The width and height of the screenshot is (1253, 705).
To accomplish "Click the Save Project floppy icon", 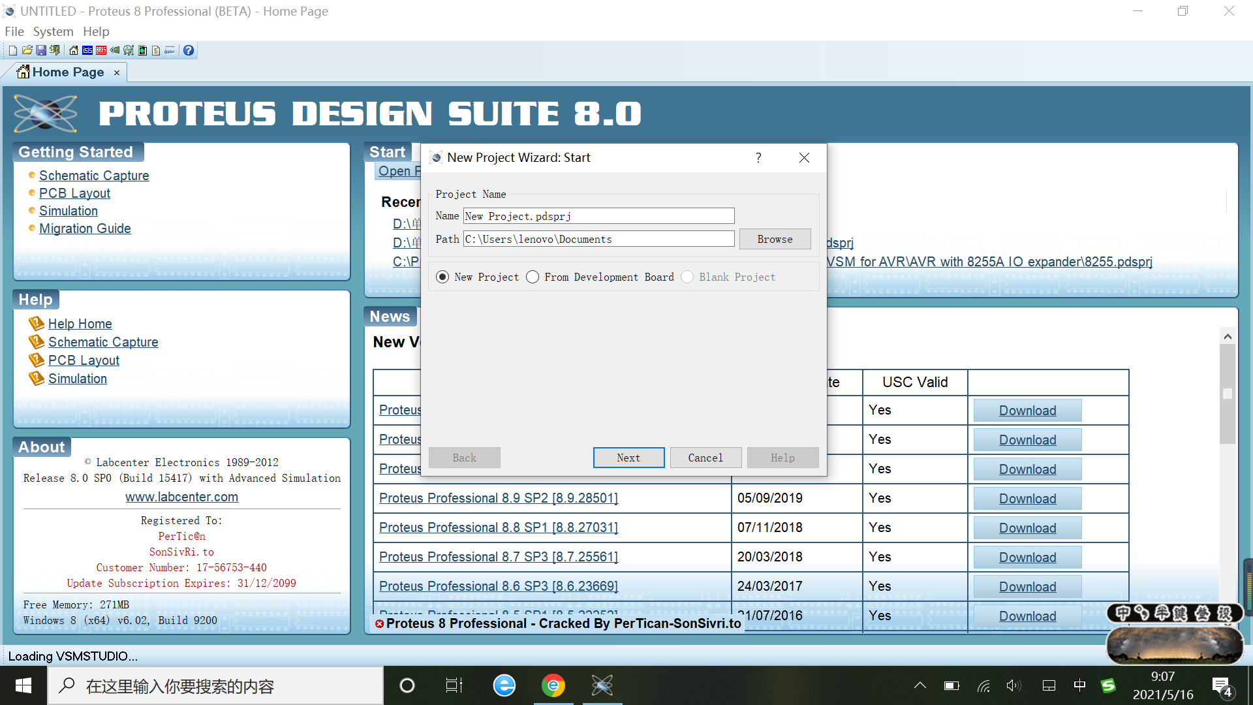I will tap(41, 50).
